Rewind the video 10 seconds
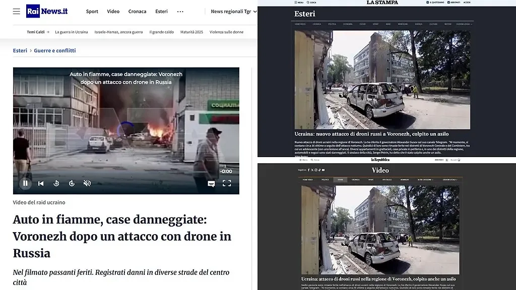Viewport: 516px width, 290px height. [x=56, y=183]
